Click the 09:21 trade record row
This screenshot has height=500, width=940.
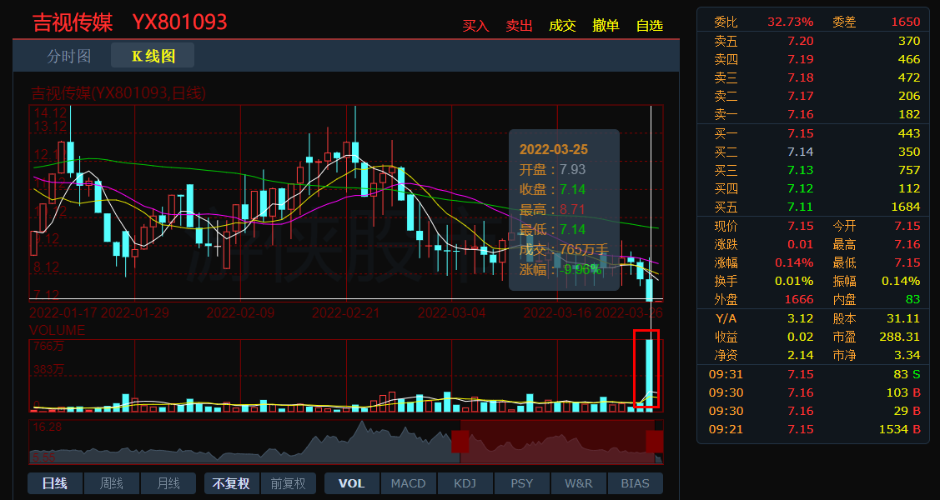click(813, 429)
